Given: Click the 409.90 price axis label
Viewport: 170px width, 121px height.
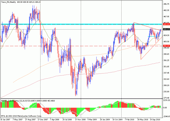Looking at the screenshot, I should [166, 42].
